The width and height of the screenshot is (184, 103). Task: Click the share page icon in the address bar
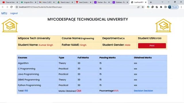(138, 7)
